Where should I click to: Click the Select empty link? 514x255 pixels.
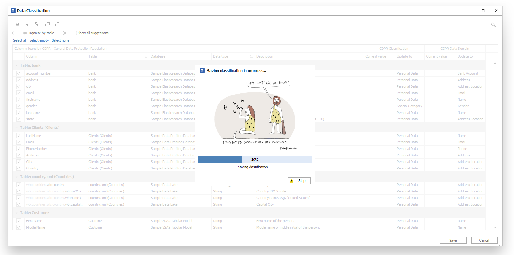[39, 40]
